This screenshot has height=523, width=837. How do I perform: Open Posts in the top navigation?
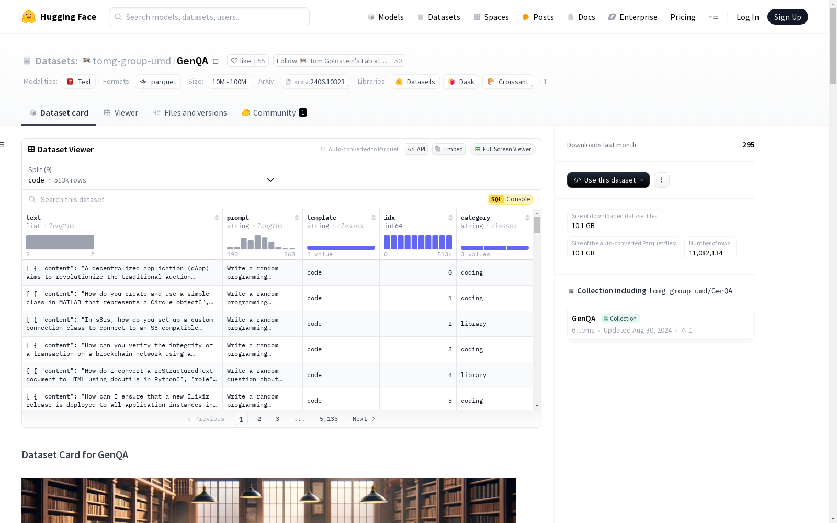click(x=538, y=17)
